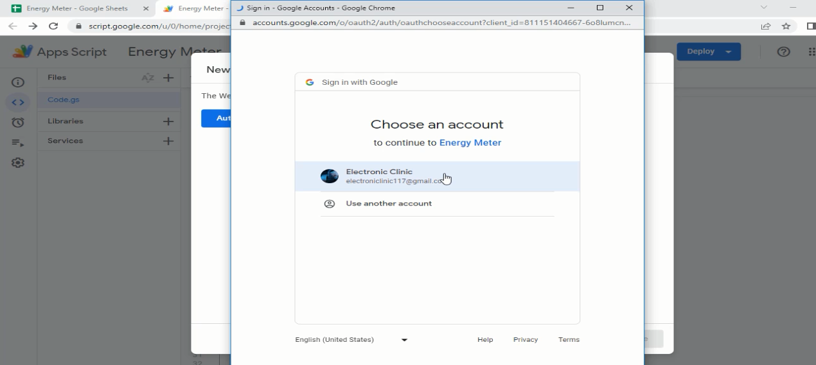The height and width of the screenshot is (365, 816).
Task: Open the language dropdown English (United States)
Action: 351,339
